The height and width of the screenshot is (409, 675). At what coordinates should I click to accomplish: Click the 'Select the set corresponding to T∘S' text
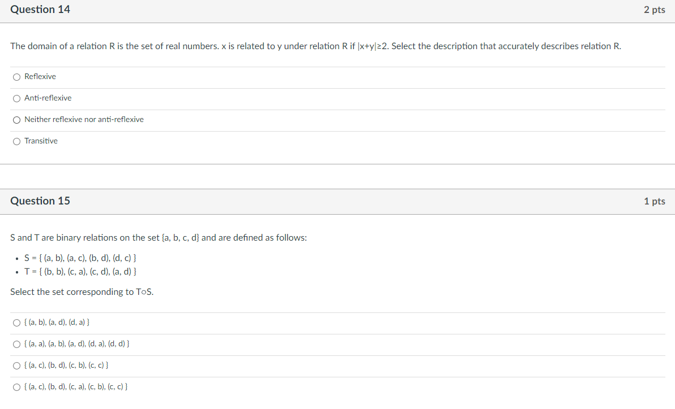pyautogui.click(x=82, y=292)
